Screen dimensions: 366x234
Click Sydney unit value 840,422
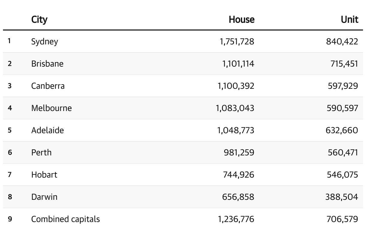coord(342,41)
